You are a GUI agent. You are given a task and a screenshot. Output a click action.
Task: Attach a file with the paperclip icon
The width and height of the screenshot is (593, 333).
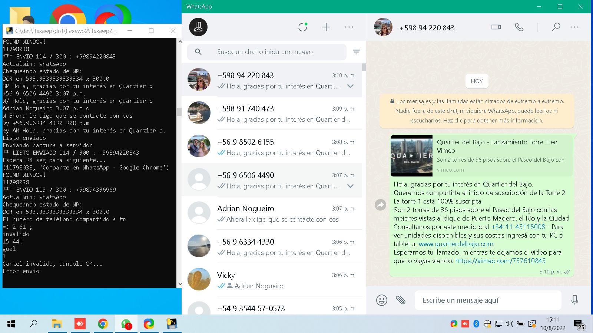click(x=400, y=300)
